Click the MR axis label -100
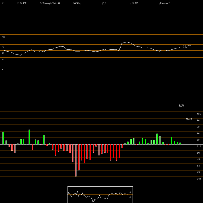The width and height of the screenshot is (203, 203). tap(199, 179)
